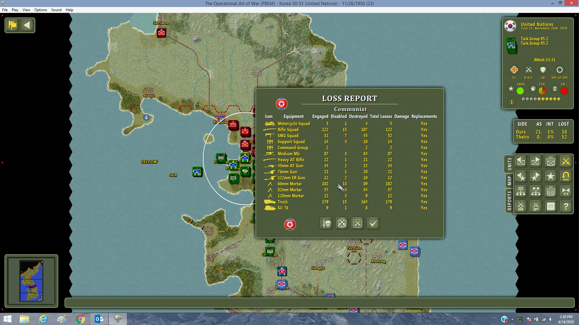
Task: Click the red 5% supply indicator
Action: (x=564, y=91)
